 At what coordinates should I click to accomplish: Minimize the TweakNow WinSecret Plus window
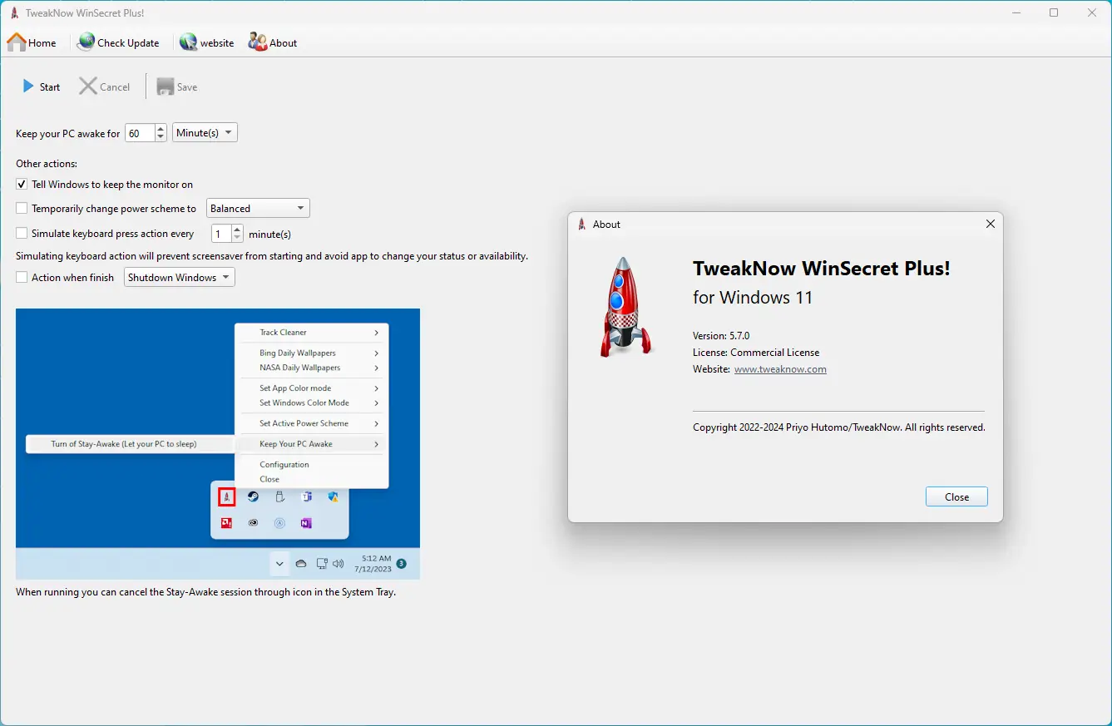pos(1016,12)
